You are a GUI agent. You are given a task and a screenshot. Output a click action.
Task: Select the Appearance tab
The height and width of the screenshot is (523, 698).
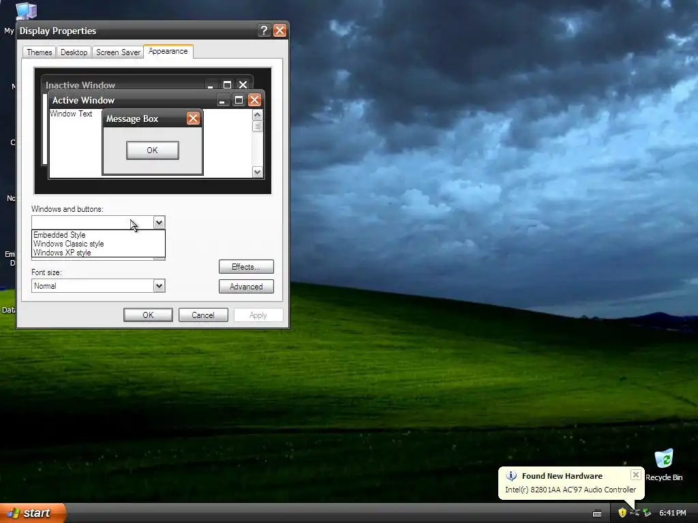pos(168,51)
